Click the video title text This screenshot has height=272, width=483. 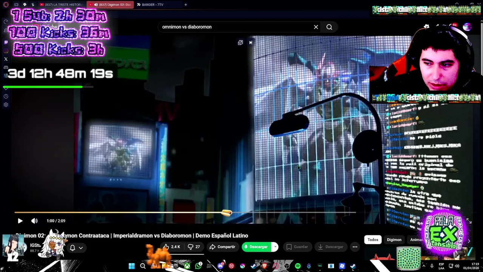(132, 236)
